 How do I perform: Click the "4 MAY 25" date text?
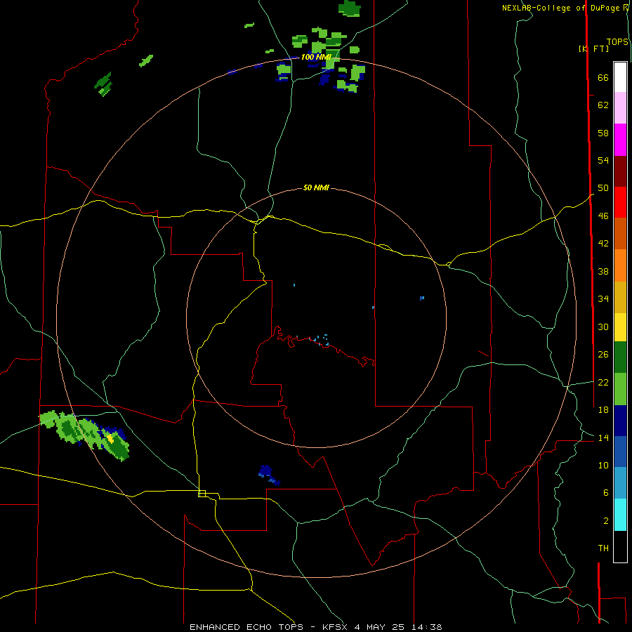[380, 627]
